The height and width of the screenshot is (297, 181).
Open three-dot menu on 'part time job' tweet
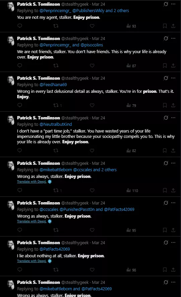coord(173,118)
